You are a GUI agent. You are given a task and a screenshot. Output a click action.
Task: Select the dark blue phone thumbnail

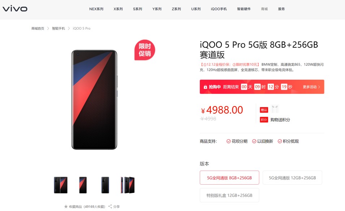point(105,185)
